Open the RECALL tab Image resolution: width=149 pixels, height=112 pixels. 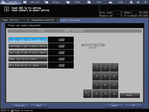tap(53, 2)
